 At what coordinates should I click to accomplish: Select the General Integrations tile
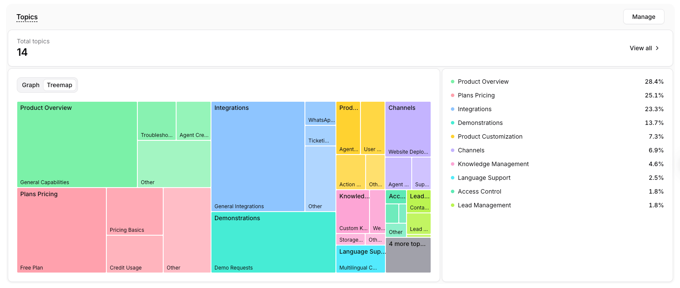click(258, 156)
